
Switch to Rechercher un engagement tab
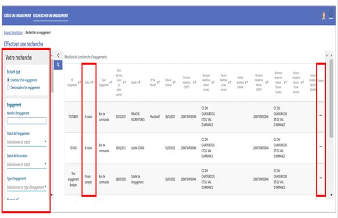pos(51,16)
